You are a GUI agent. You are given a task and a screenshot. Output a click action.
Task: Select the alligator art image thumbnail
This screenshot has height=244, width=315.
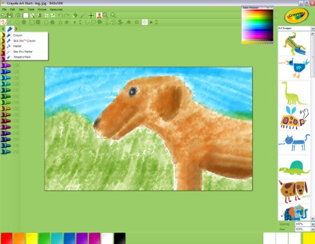click(294, 43)
